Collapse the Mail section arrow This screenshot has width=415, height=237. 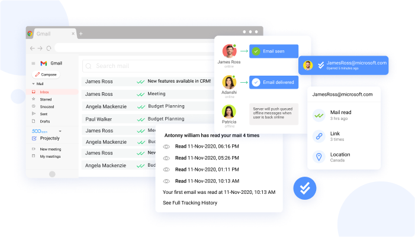pyautogui.click(x=33, y=84)
